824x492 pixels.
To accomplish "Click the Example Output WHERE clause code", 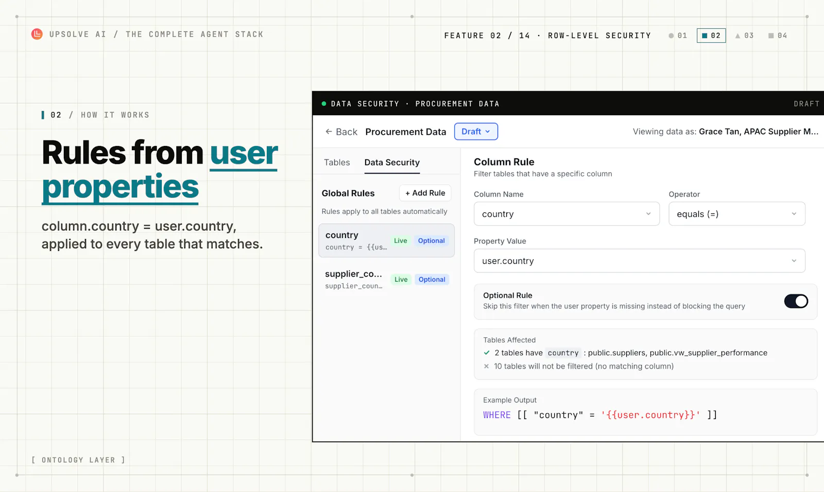I will tap(600, 415).
